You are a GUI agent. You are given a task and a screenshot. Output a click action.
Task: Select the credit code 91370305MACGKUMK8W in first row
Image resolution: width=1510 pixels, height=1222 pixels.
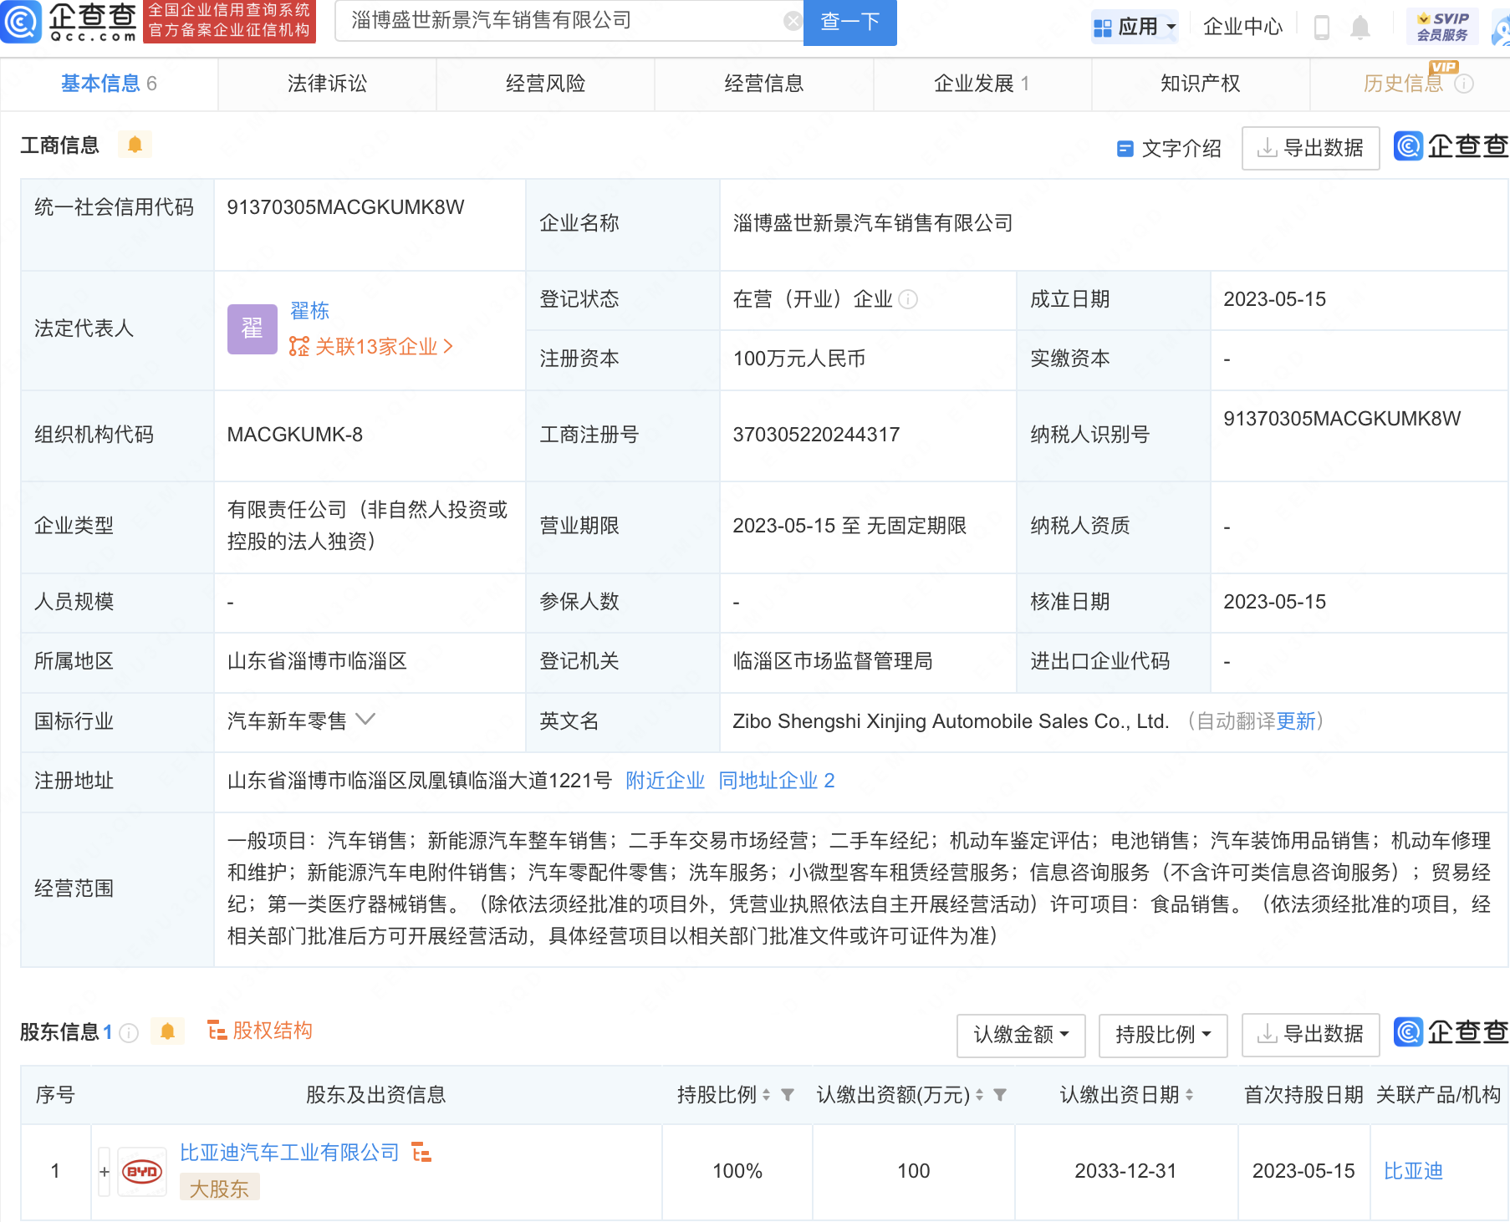[345, 207]
